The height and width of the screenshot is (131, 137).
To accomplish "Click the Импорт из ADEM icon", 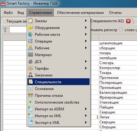I will coord(30,109).
